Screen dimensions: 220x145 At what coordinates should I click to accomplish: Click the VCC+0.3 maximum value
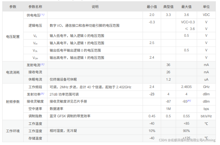188,22
